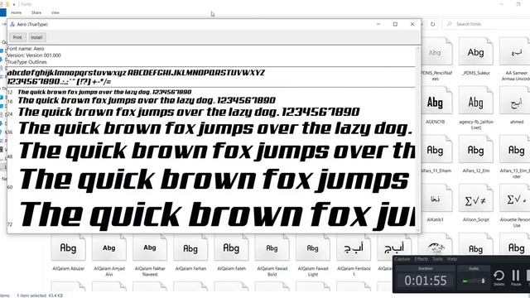Click the Search Fonts input field
530x298 pixels.
487,24
